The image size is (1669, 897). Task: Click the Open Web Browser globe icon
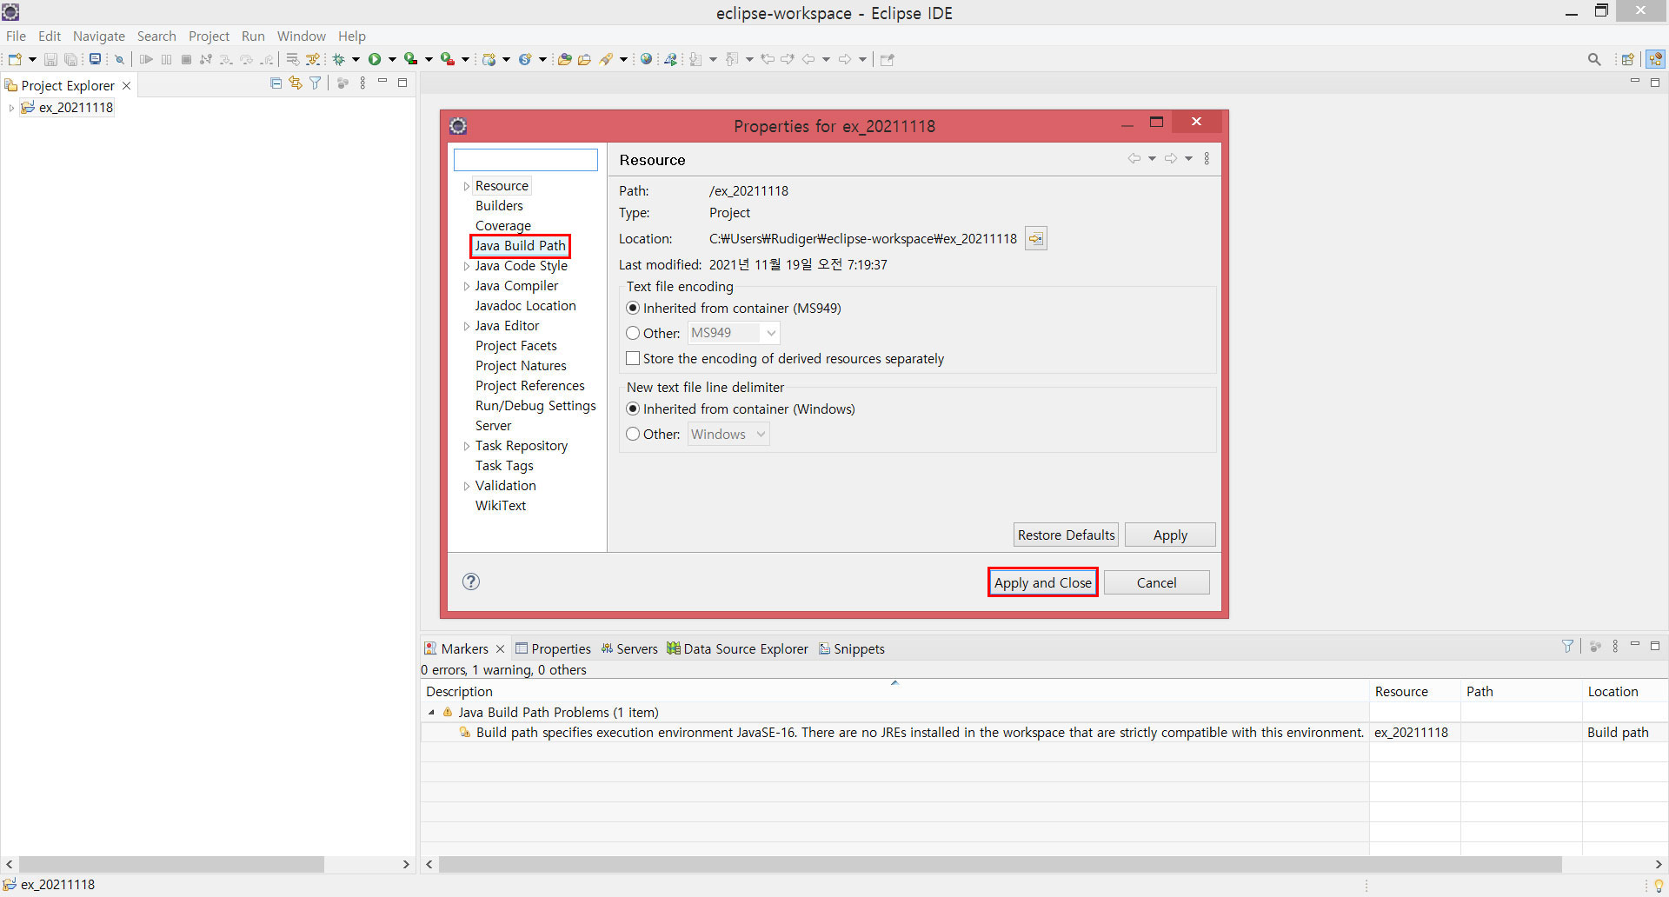click(646, 59)
